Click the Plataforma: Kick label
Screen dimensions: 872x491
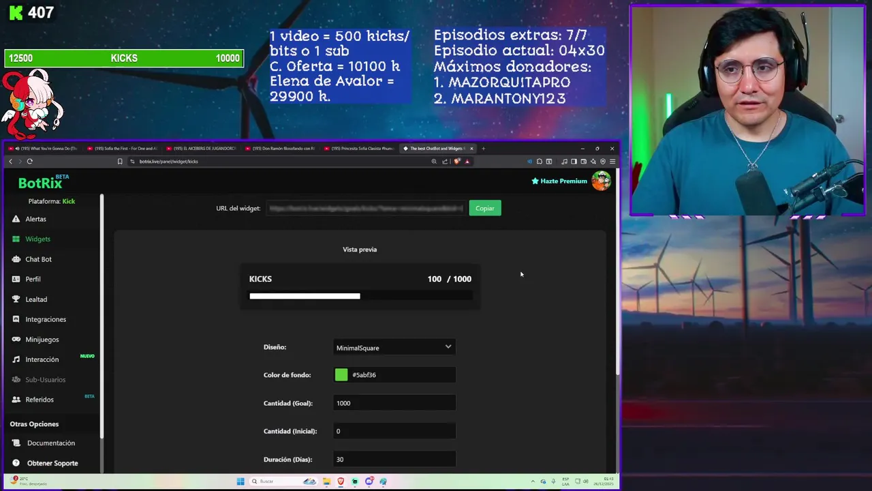pyautogui.click(x=52, y=201)
